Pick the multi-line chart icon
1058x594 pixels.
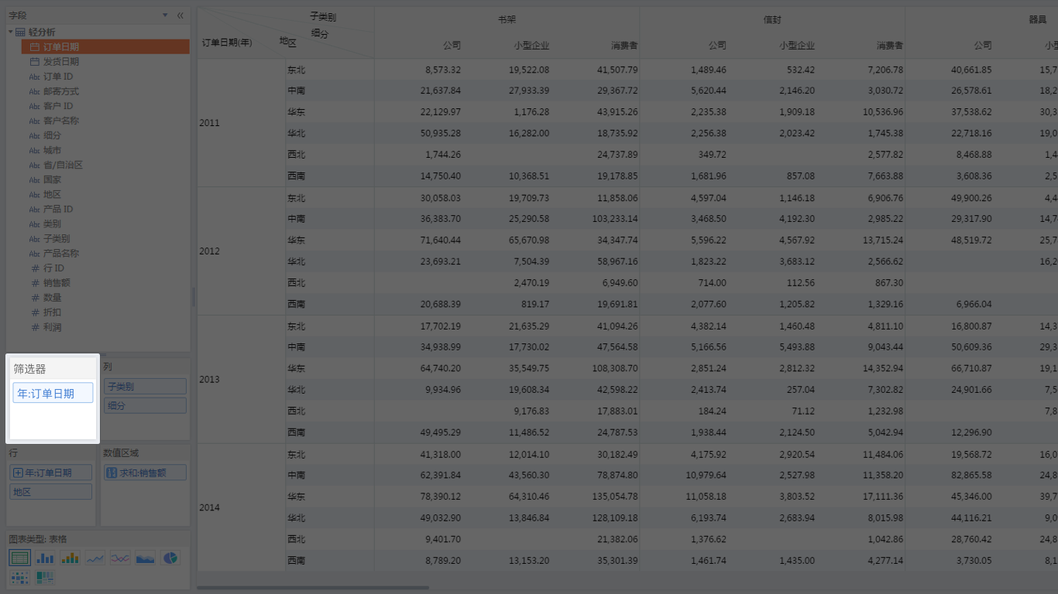[x=120, y=558]
